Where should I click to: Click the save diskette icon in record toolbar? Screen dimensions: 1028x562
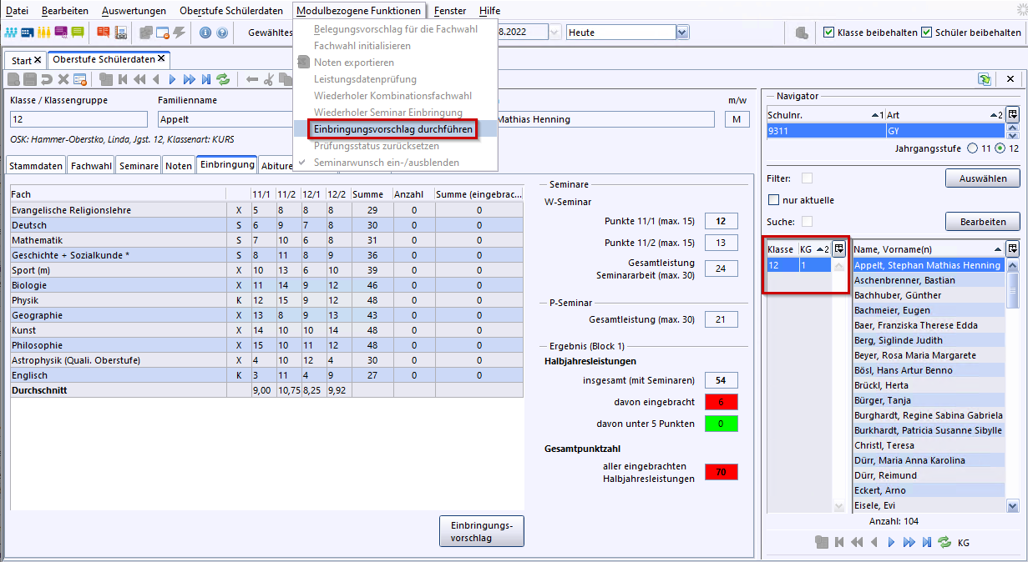30,79
